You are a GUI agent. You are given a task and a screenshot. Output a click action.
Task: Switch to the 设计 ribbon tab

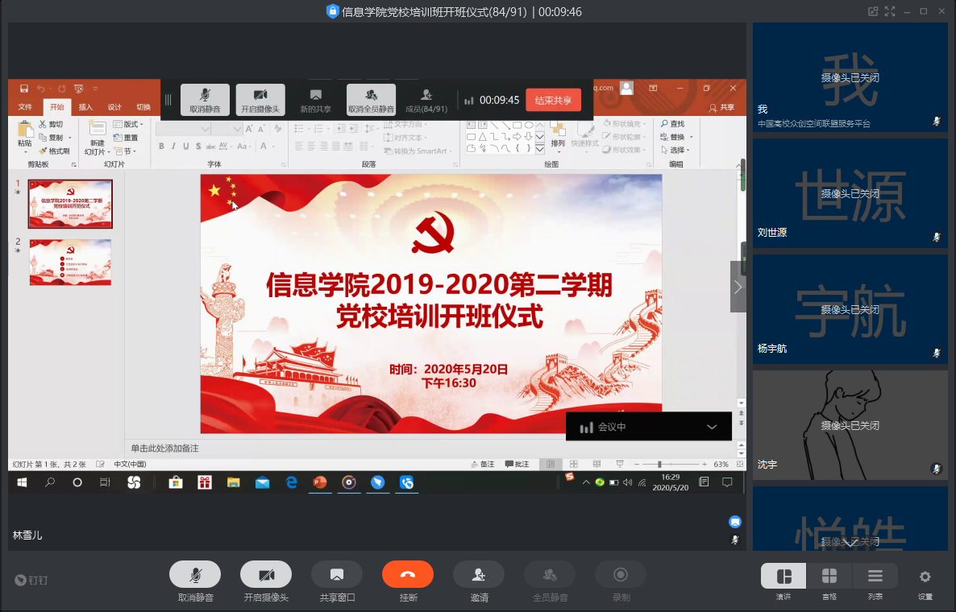coord(113,105)
